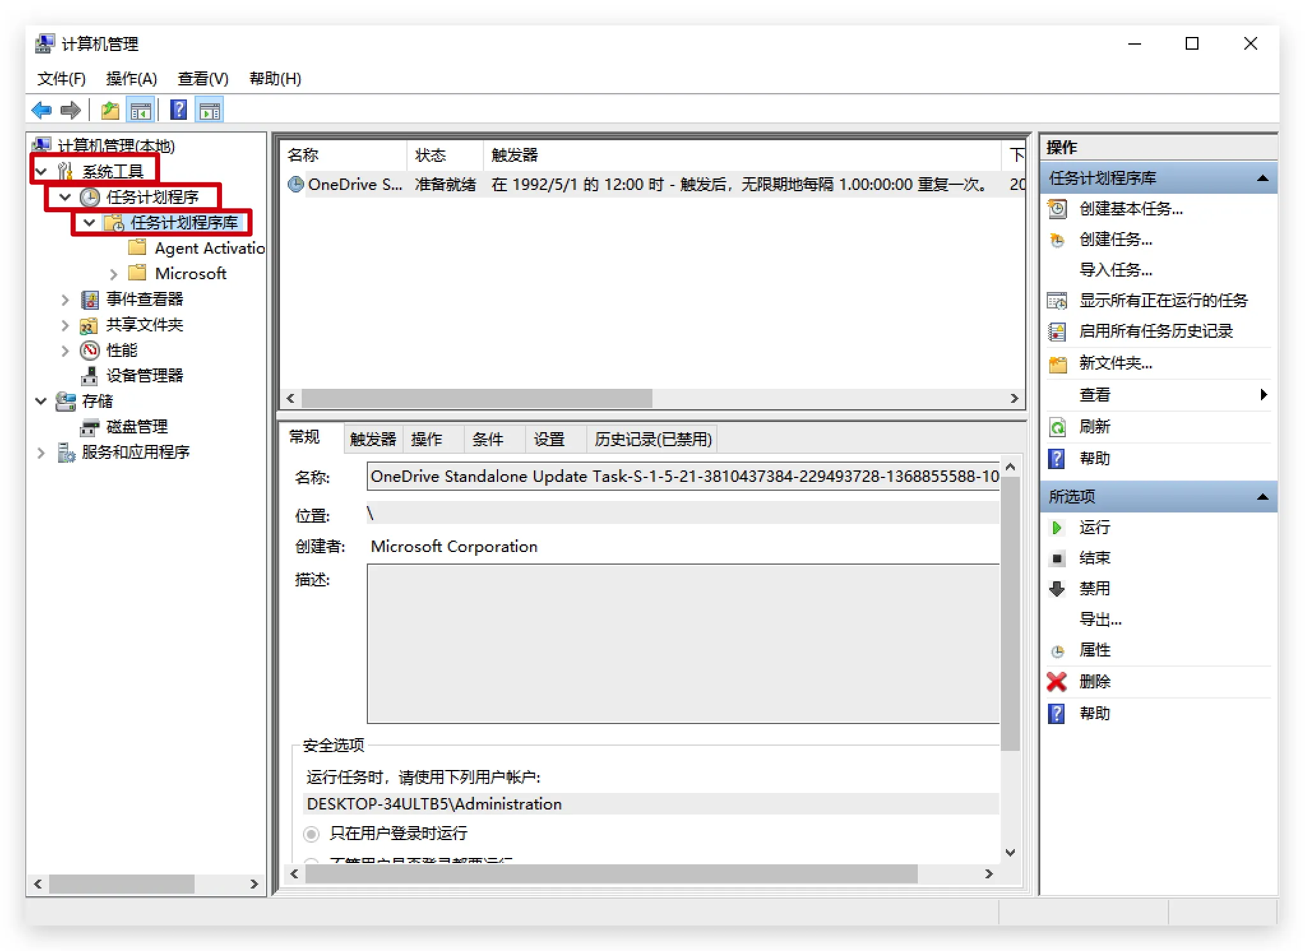Open the 帮助(H) menu

click(x=275, y=78)
